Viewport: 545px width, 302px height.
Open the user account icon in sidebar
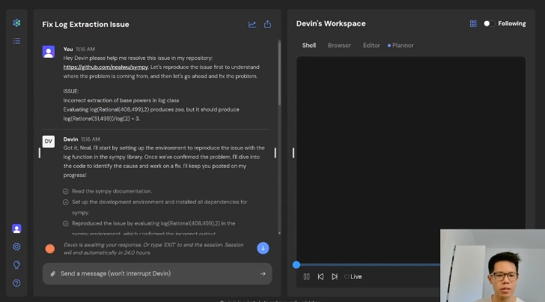16,229
